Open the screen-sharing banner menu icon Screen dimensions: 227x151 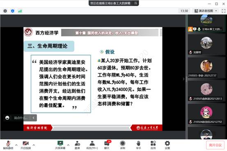coord(135,3)
